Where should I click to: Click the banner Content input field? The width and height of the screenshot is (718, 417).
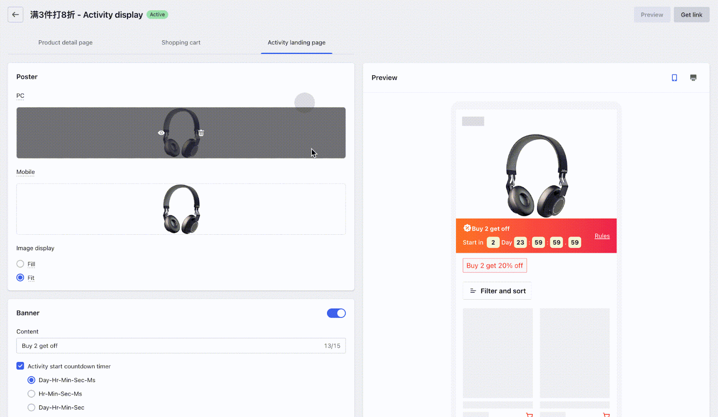[x=181, y=346]
